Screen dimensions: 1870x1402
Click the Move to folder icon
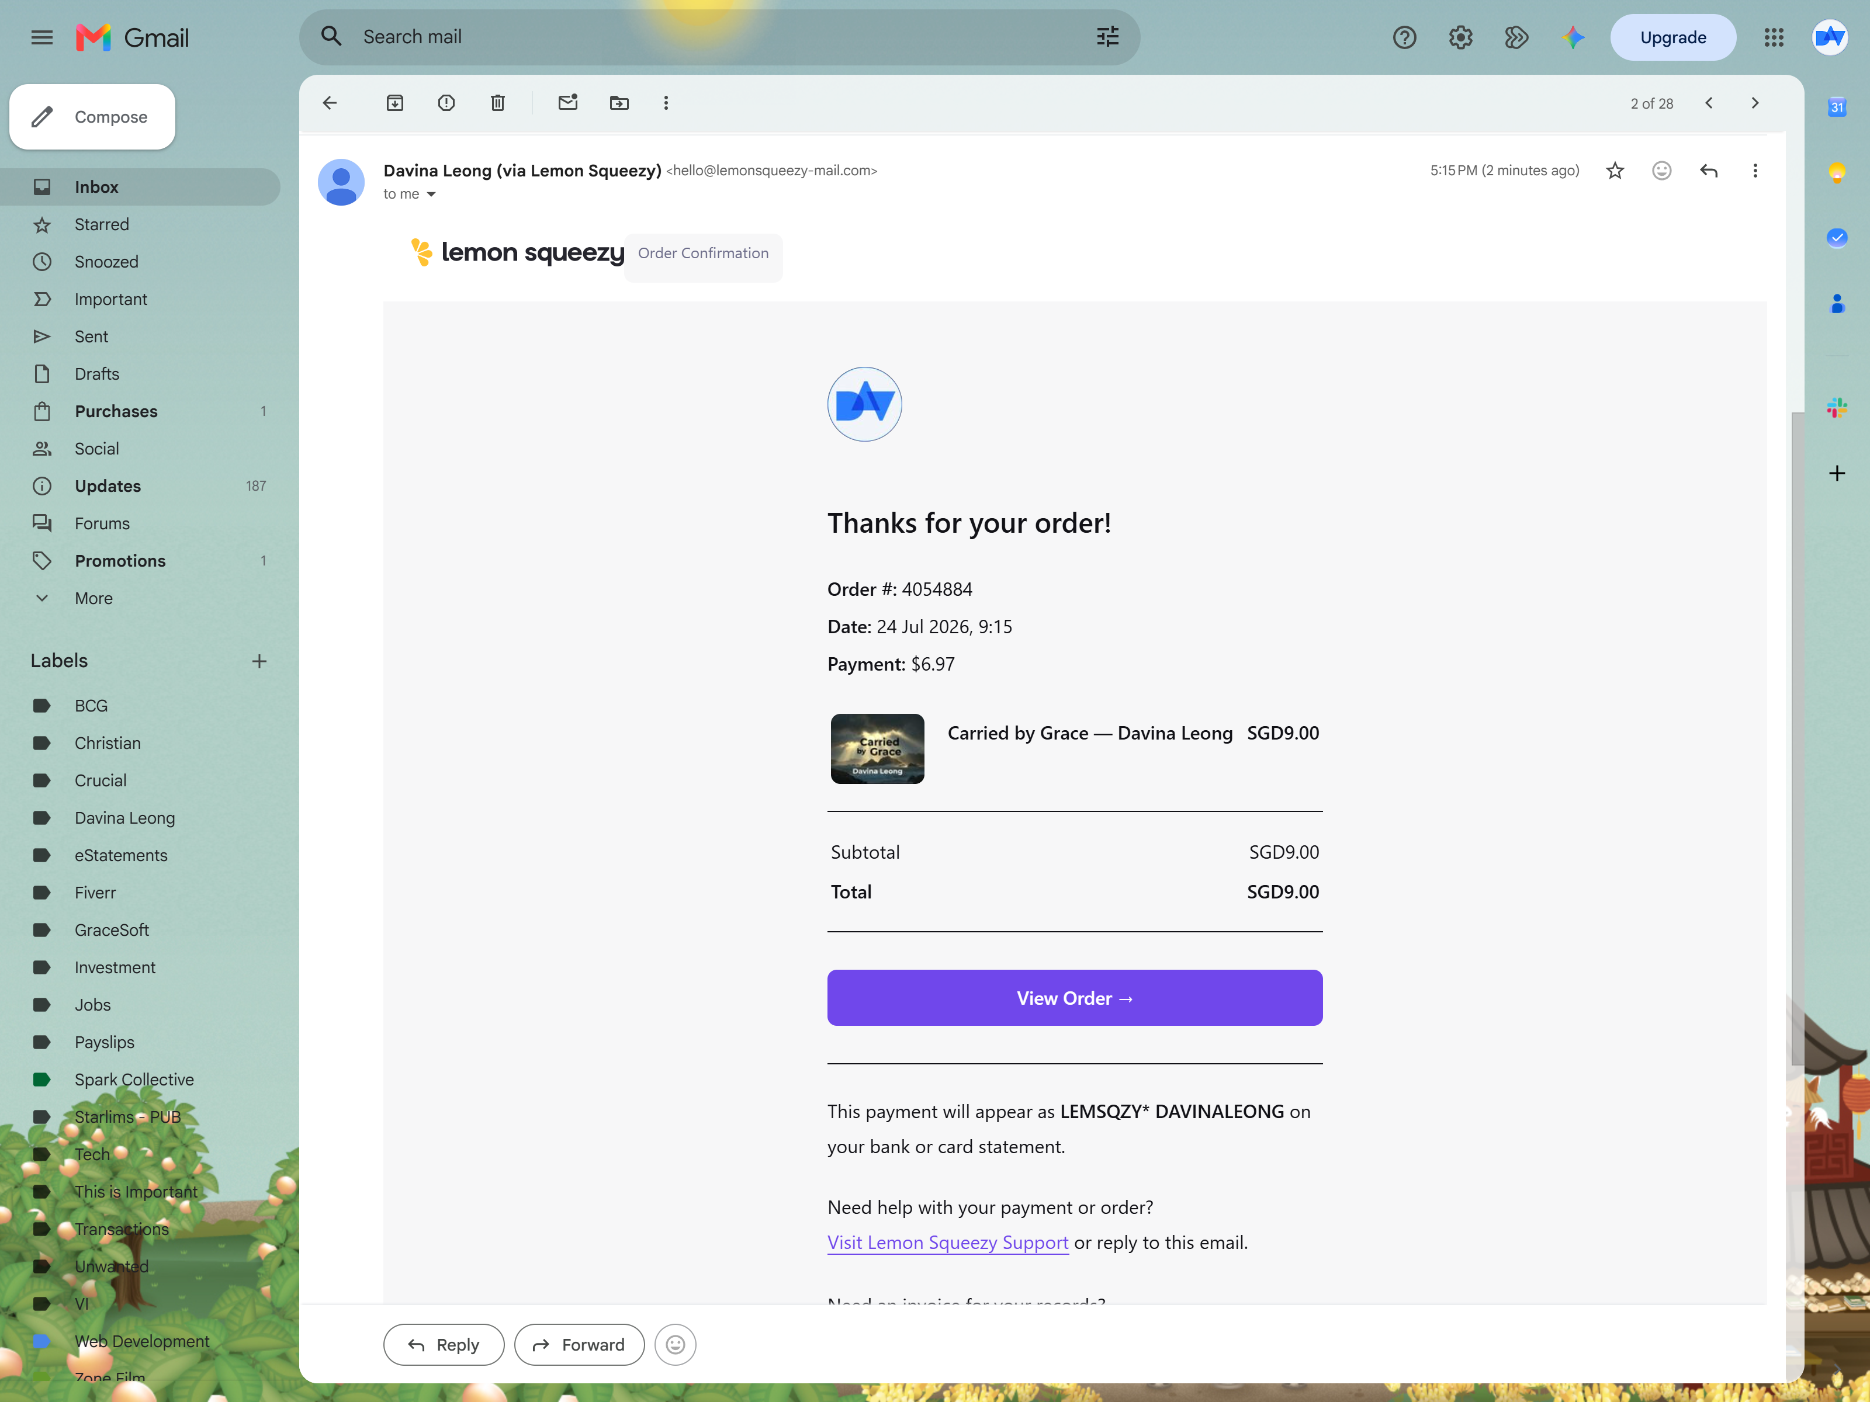(619, 103)
